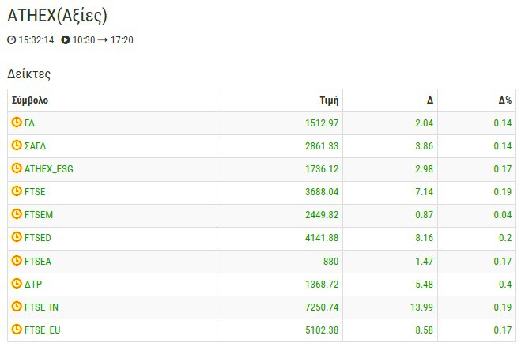Click the clock icon beside ΓΔ
The height and width of the screenshot is (347, 521).
pos(17,123)
